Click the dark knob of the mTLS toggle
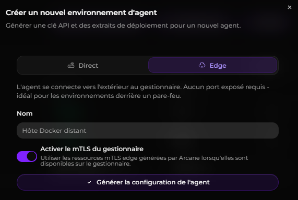The image size is (298, 200). point(31,156)
